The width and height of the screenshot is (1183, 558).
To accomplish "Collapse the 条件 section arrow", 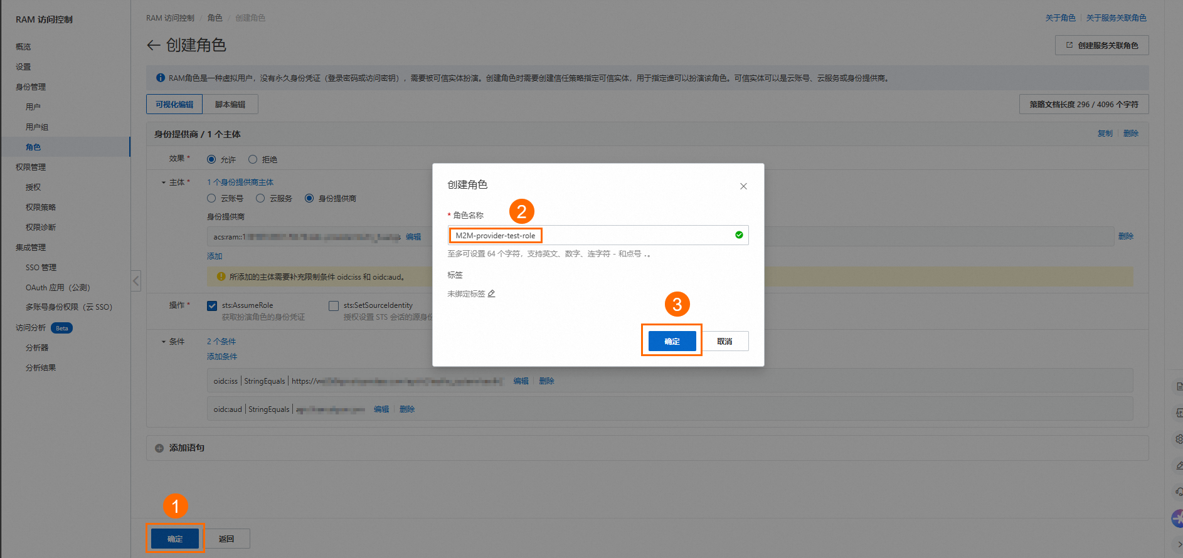I will tap(164, 342).
